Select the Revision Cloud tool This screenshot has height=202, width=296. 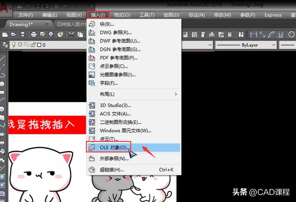(2, 118)
